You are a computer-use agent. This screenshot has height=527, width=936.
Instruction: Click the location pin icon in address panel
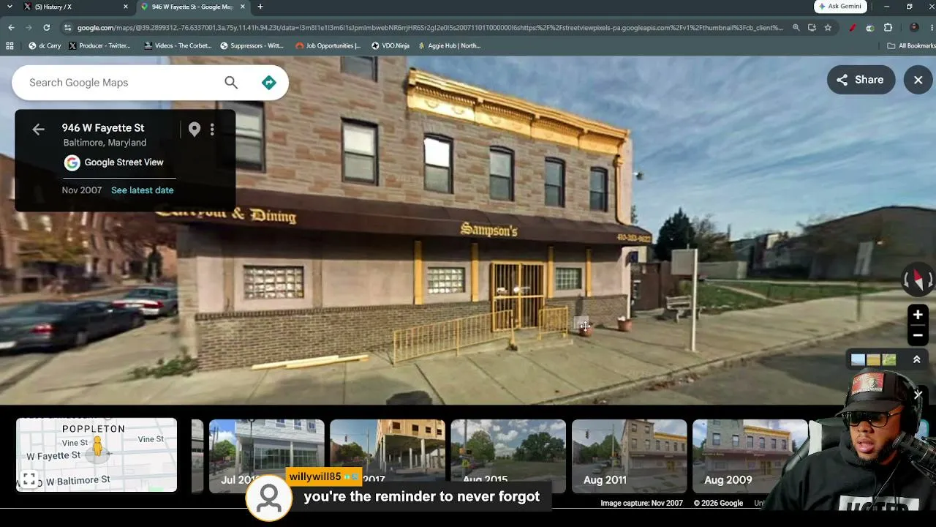[195, 130]
